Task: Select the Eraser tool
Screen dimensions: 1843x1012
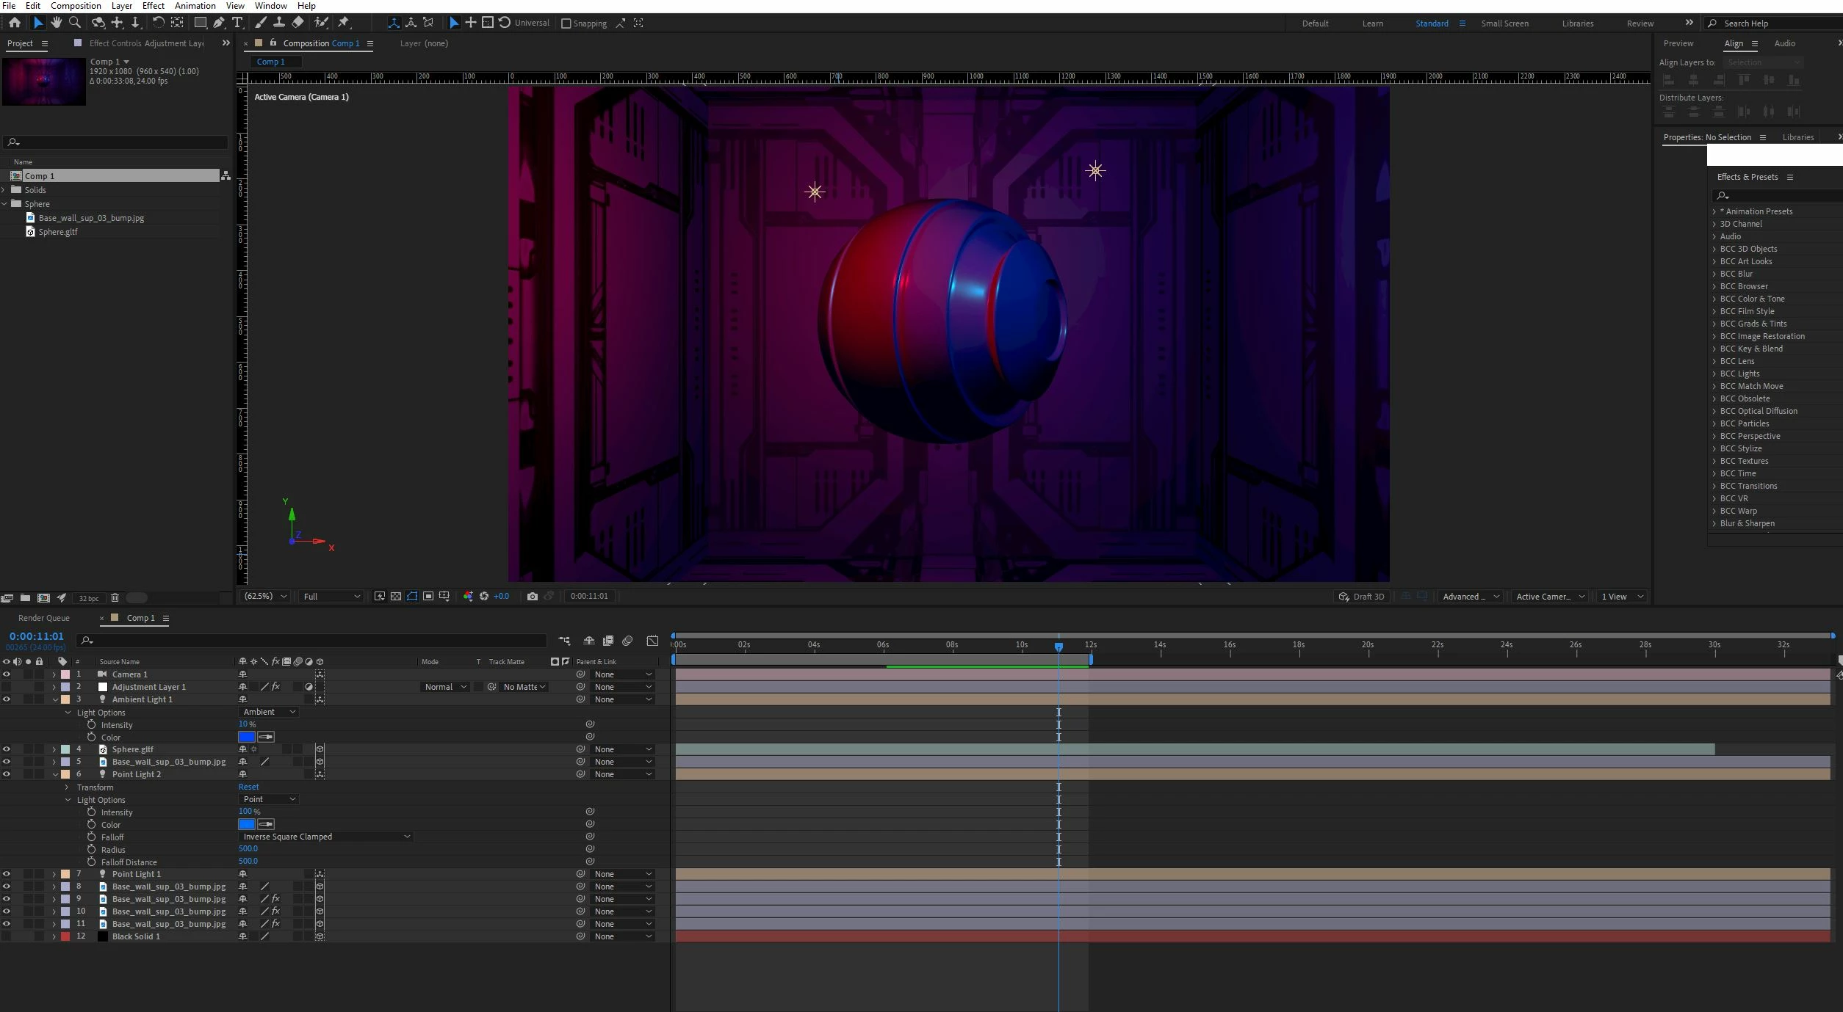Action: point(297,23)
